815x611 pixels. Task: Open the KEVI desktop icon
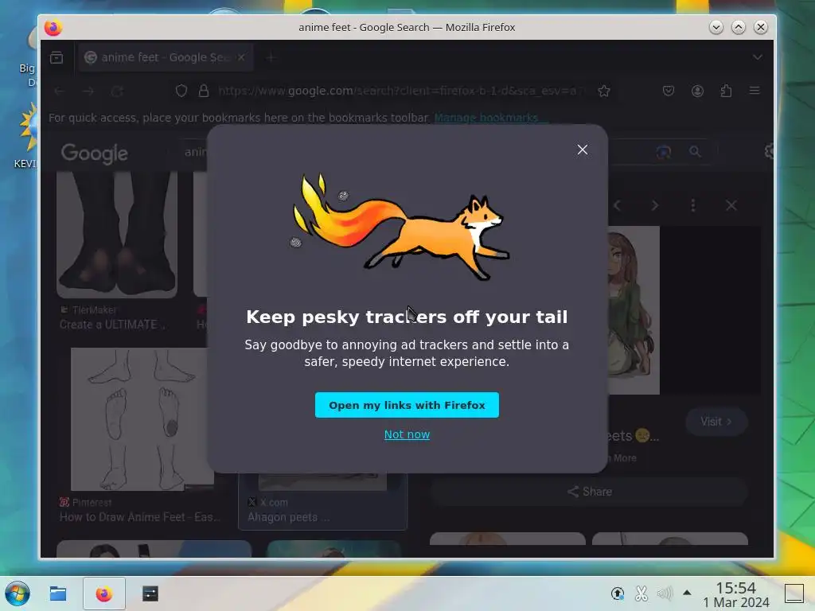click(27, 136)
